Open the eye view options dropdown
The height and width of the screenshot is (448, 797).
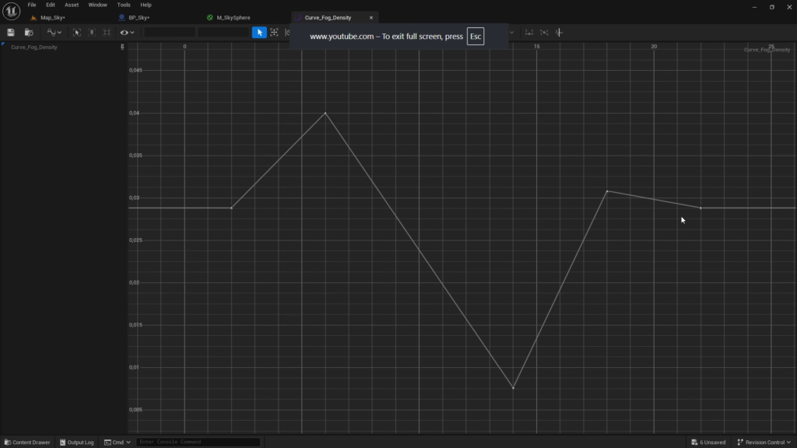click(x=127, y=33)
